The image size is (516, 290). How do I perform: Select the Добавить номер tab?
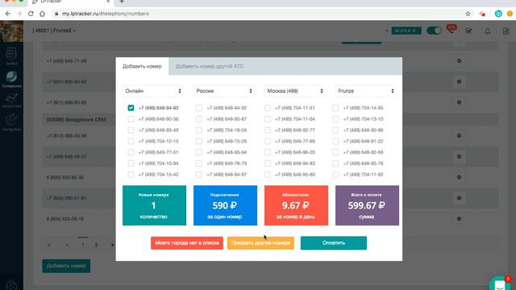click(x=142, y=66)
